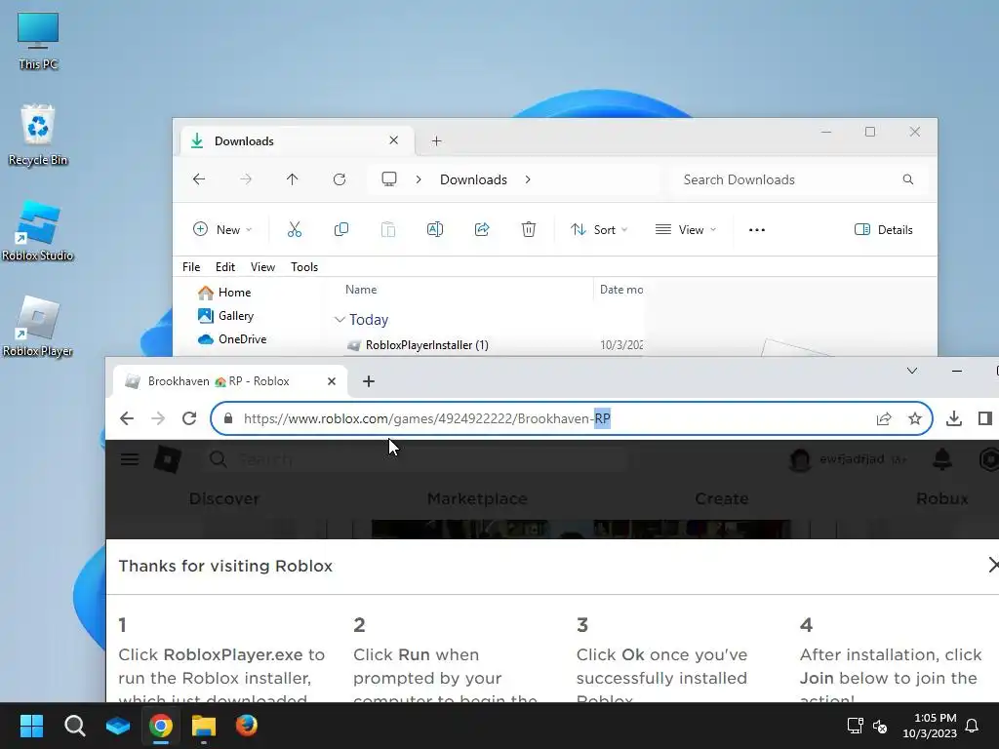Open the Edit menu in Explorer
The width and height of the screenshot is (999, 749).
(225, 267)
